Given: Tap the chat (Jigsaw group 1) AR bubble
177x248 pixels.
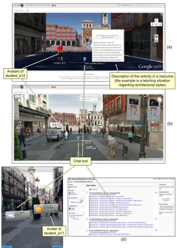Looking at the screenshot, I should click(x=18, y=215).
